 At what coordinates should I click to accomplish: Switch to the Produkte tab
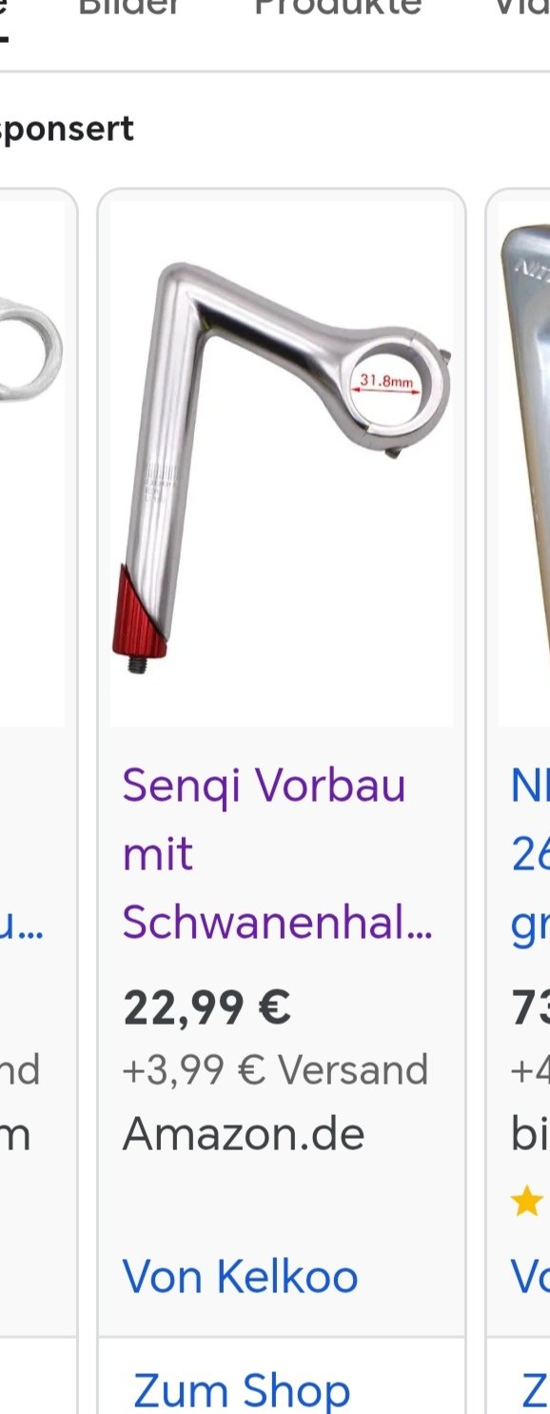pos(338,8)
